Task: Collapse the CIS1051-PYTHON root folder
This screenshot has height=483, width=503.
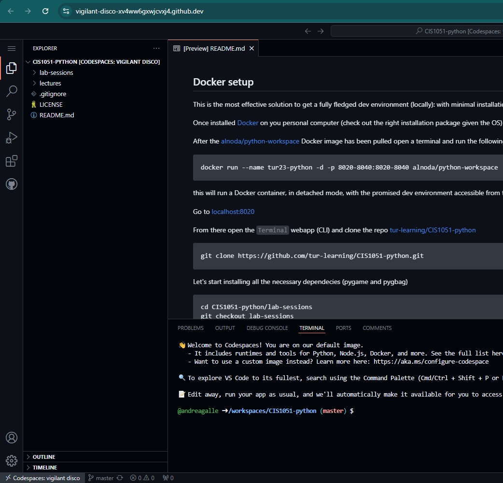Action: tap(96, 62)
